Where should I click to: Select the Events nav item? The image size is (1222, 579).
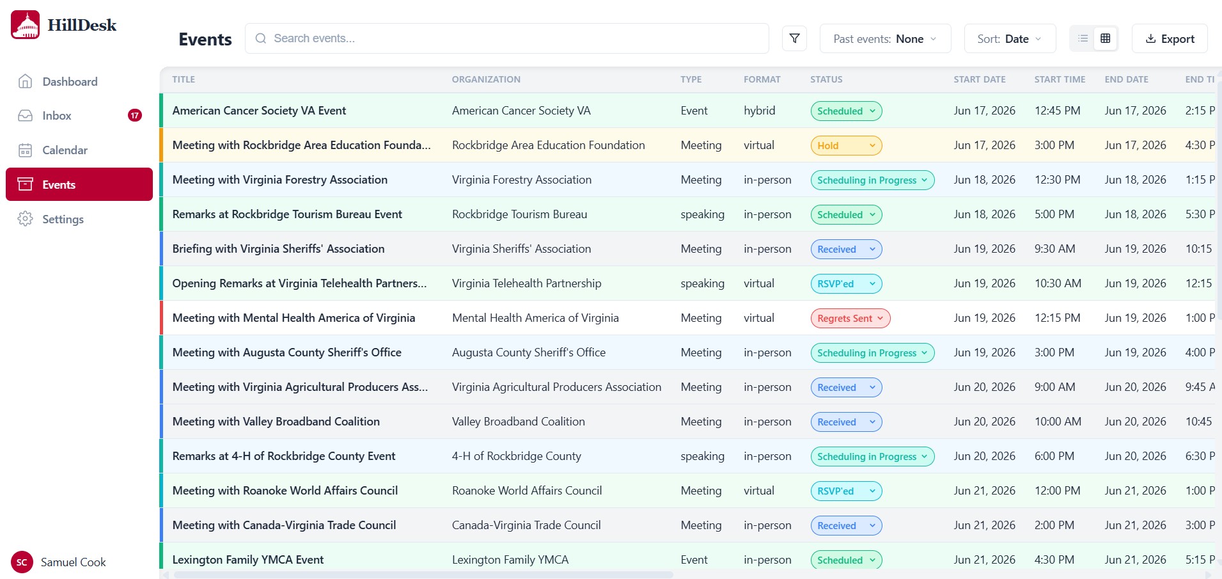pyautogui.click(x=79, y=184)
